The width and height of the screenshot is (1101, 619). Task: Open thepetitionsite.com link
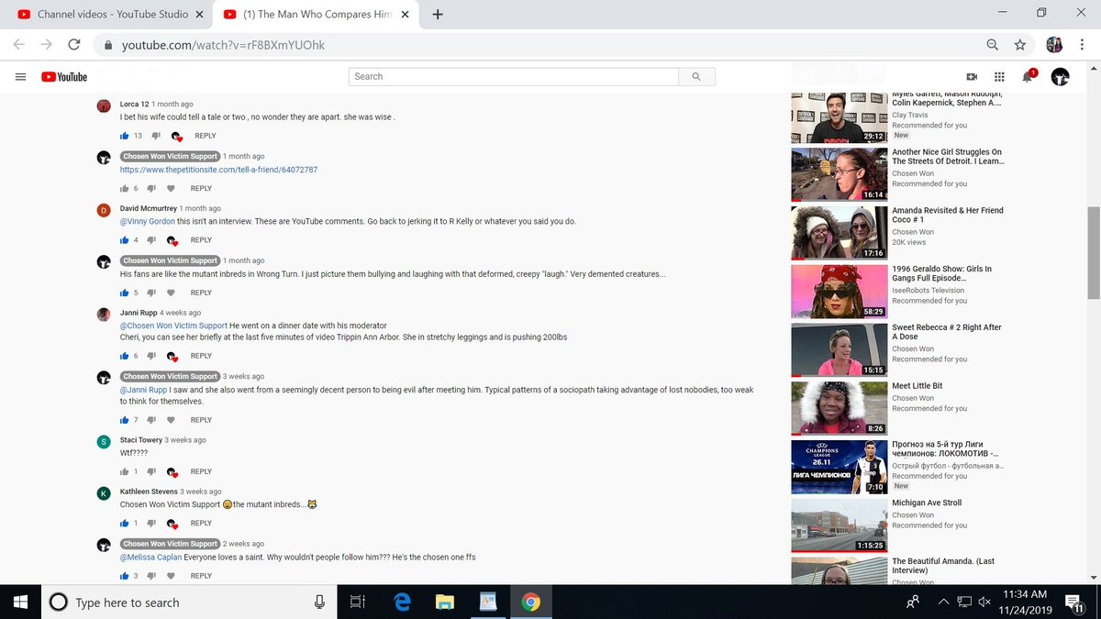[x=218, y=170]
